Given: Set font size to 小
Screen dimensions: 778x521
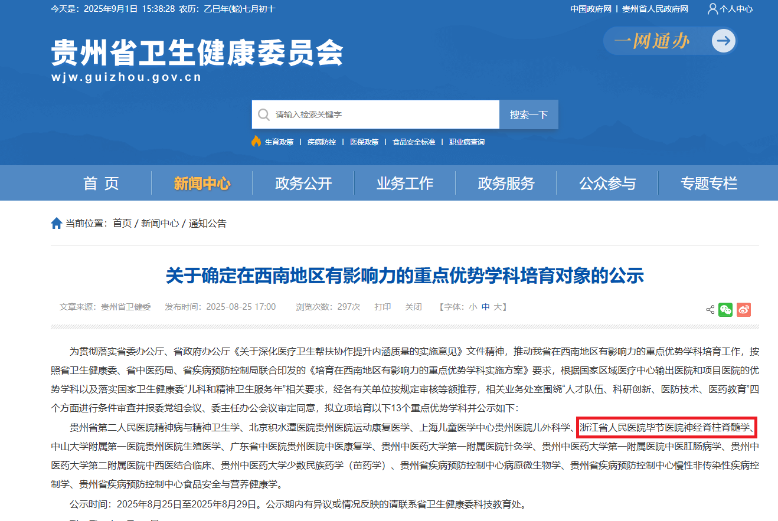Looking at the screenshot, I should tap(473, 307).
